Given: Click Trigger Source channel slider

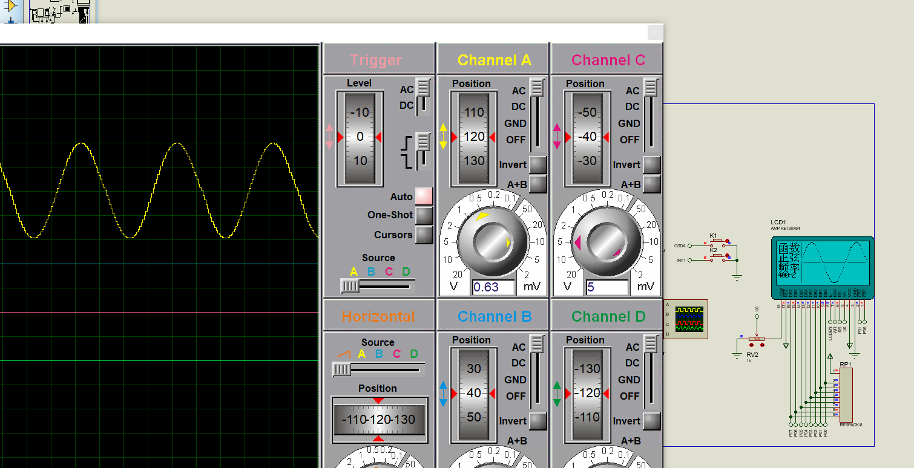Looking at the screenshot, I should 378,285.
